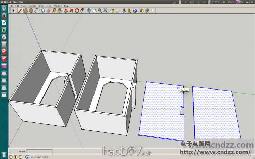Click the Length measurement input box

coord(39,151)
